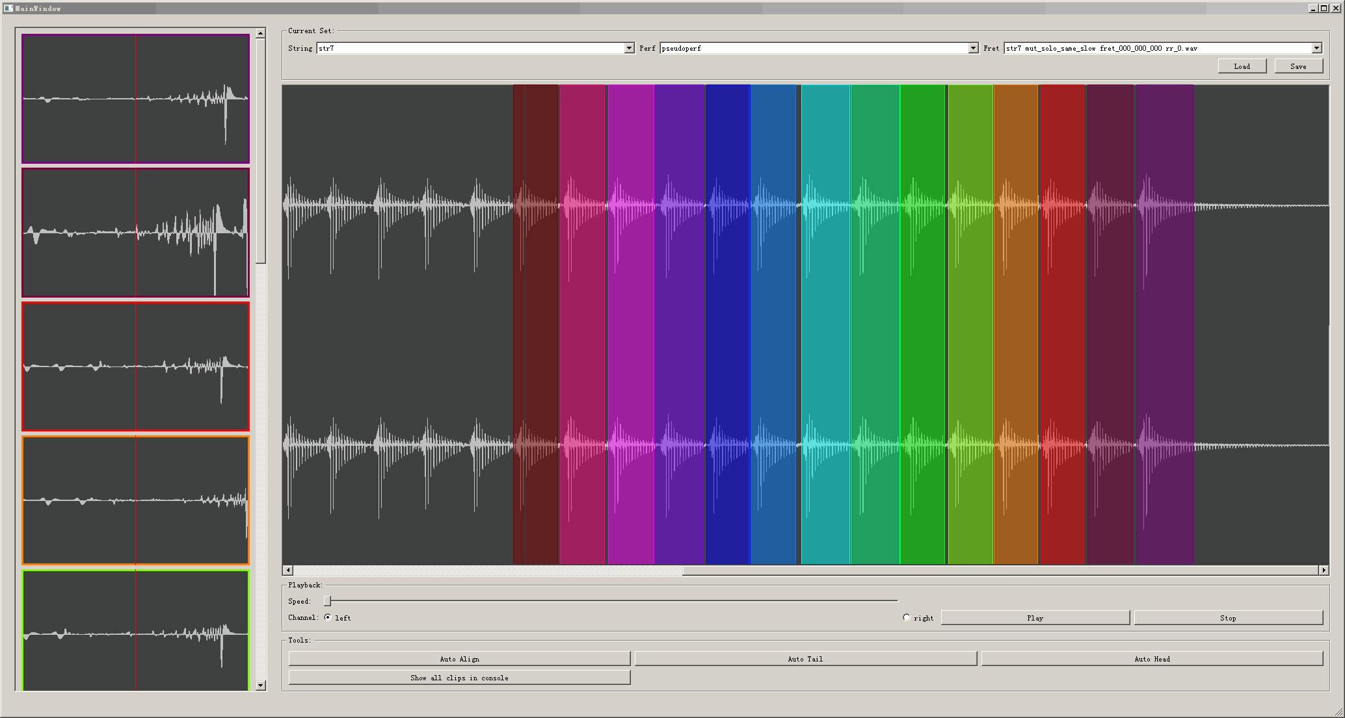The width and height of the screenshot is (1345, 718).
Task: Select the bright red waveform region
Action: pos(1063,324)
